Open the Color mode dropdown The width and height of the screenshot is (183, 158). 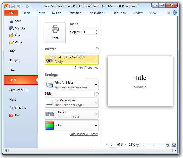[x=71, y=126]
